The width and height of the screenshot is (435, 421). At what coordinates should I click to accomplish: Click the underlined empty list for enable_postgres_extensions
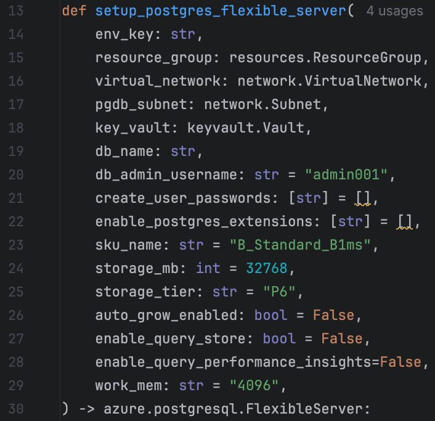404,222
